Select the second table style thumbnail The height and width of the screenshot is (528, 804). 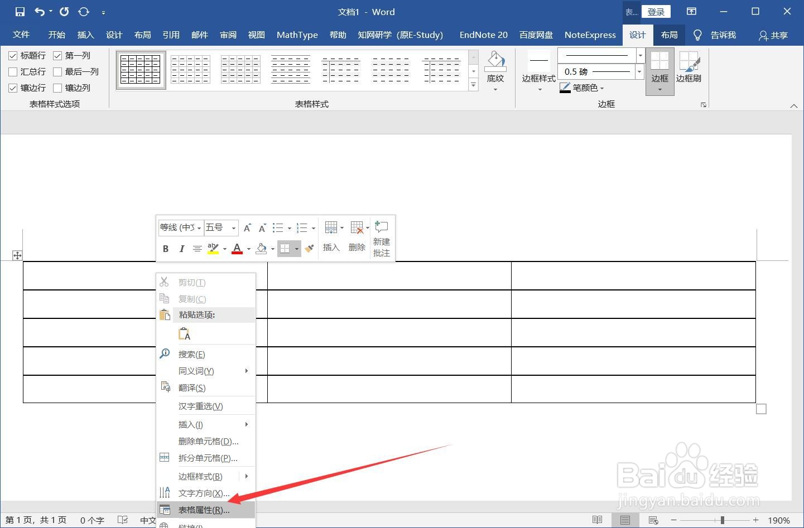[x=190, y=70]
